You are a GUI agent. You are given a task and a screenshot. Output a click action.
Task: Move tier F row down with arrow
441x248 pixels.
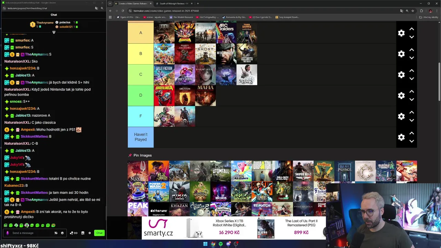412,121
